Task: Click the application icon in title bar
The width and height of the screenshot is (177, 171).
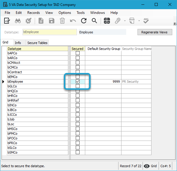Action: 5,5
